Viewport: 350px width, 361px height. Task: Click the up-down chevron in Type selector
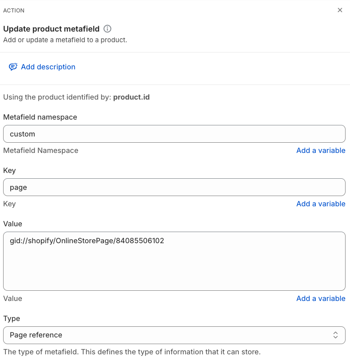pyautogui.click(x=336, y=335)
